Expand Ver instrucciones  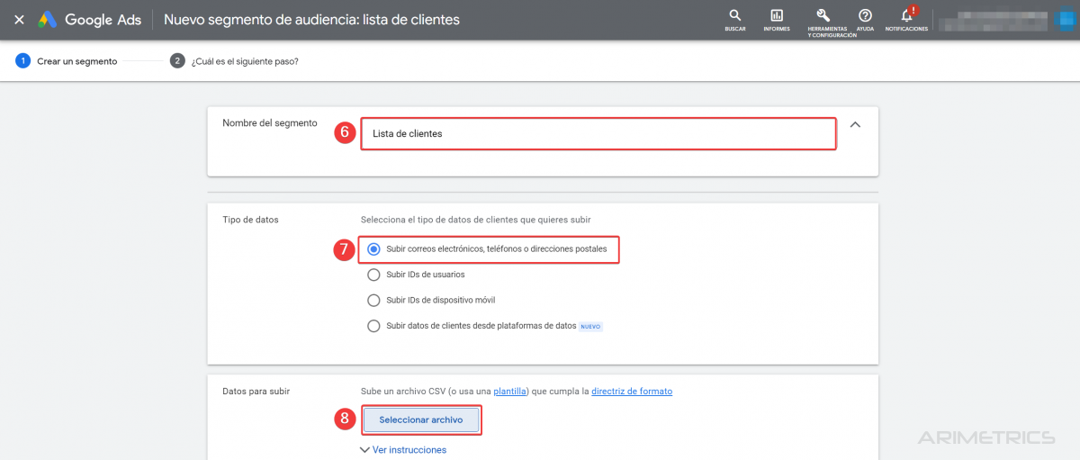pos(403,449)
